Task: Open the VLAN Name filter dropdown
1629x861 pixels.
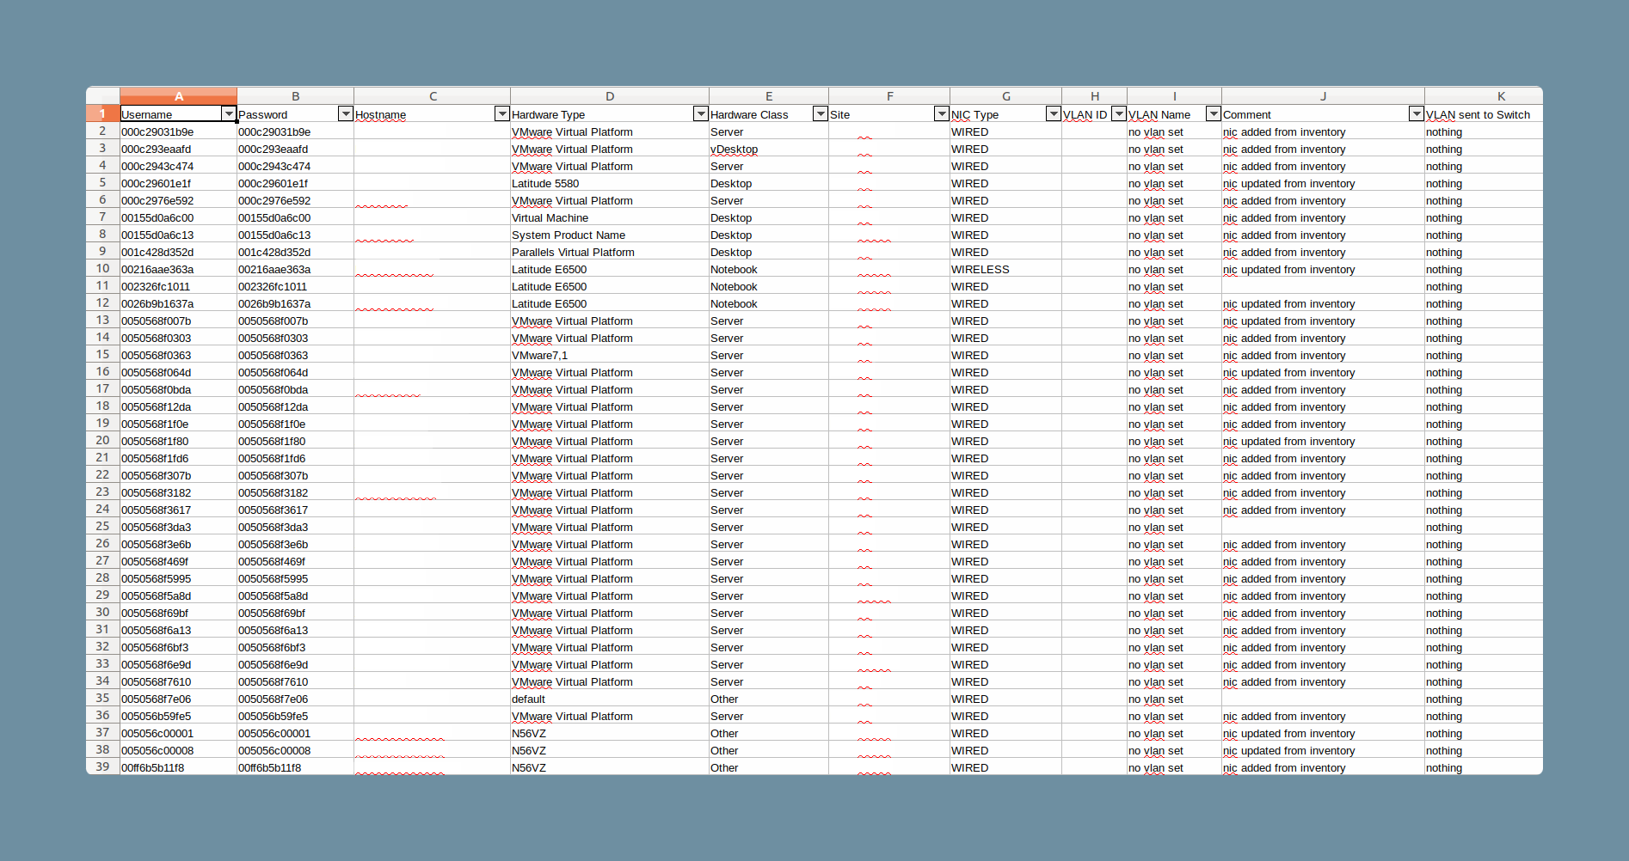Action: point(1213,114)
